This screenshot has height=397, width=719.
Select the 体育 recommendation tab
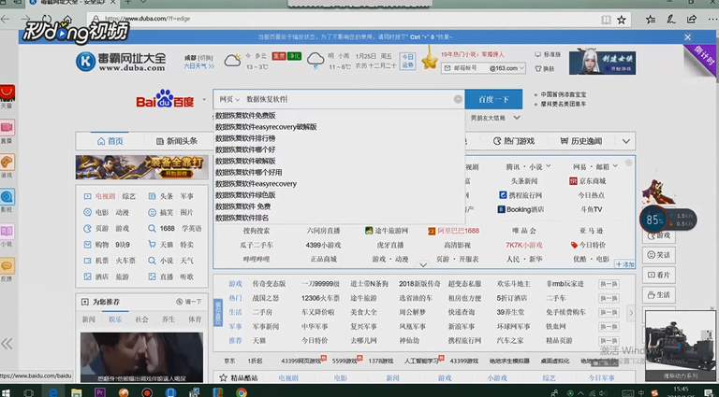(195, 319)
